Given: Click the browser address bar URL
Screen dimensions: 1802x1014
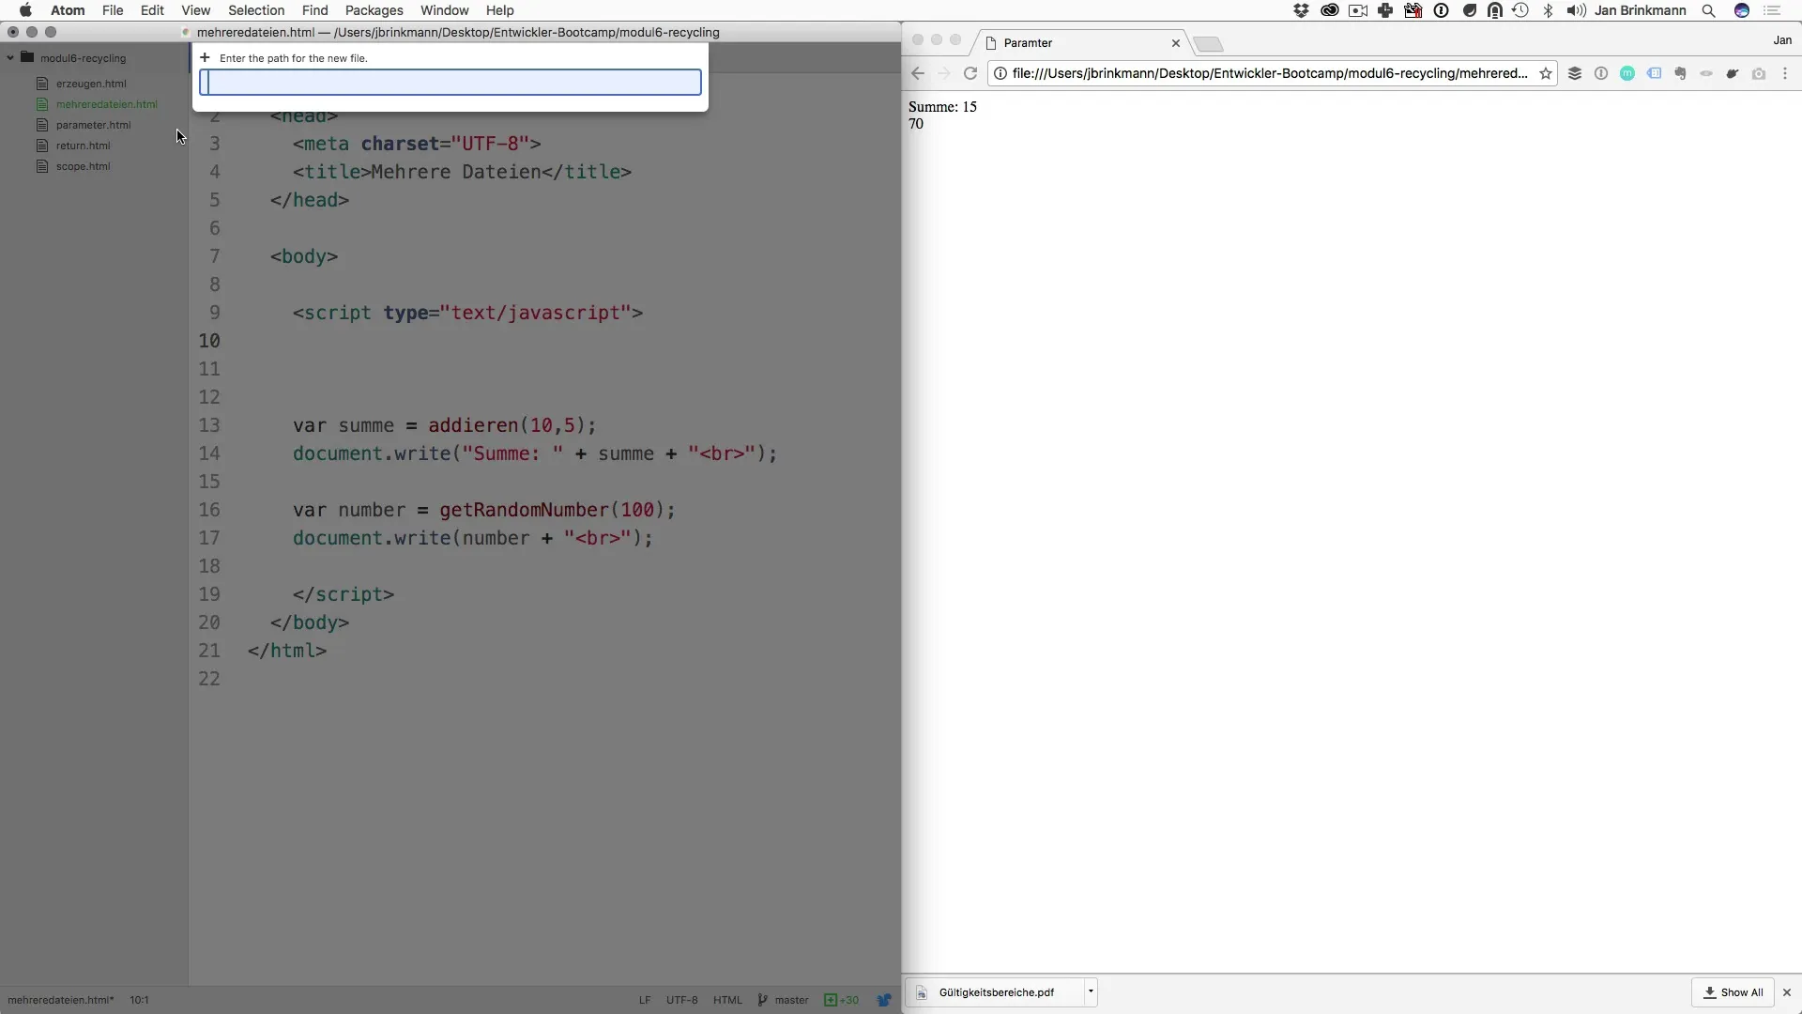Looking at the screenshot, I should pyautogui.click(x=1269, y=73).
